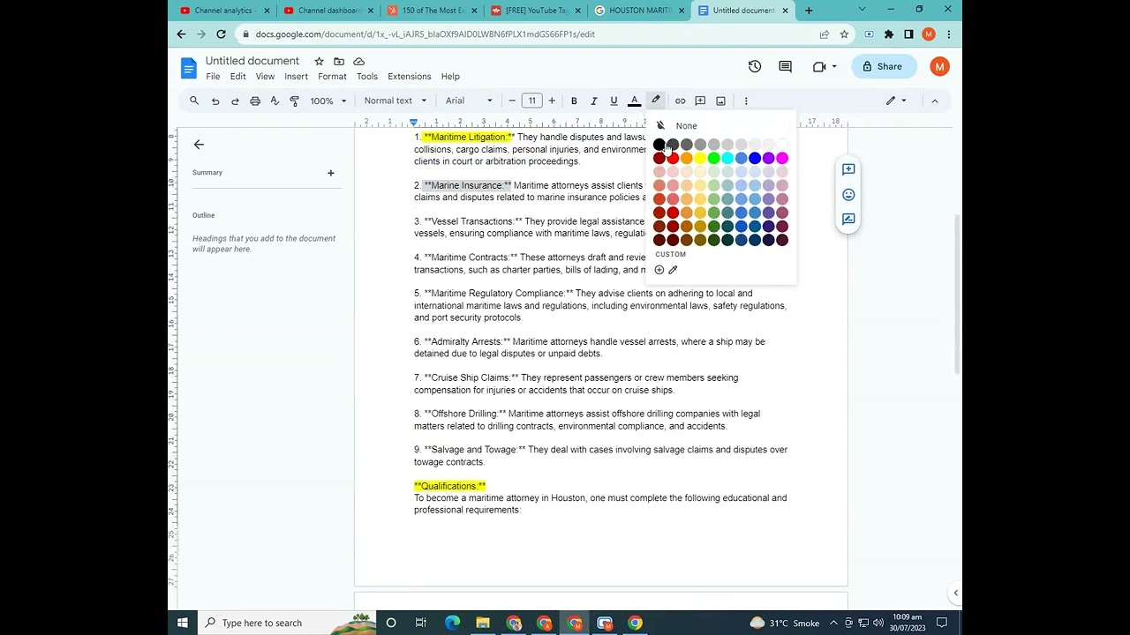Open the editing mode pencil dropdown
Screen dimensions: 1130x635
(896, 101)
